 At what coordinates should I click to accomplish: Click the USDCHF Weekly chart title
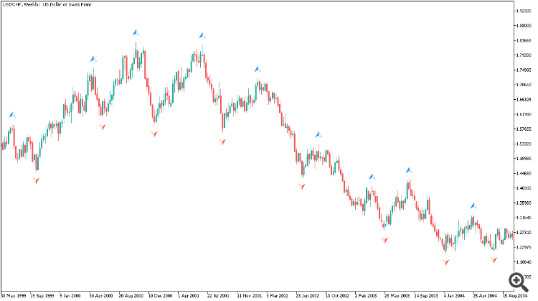click(47, 5)
